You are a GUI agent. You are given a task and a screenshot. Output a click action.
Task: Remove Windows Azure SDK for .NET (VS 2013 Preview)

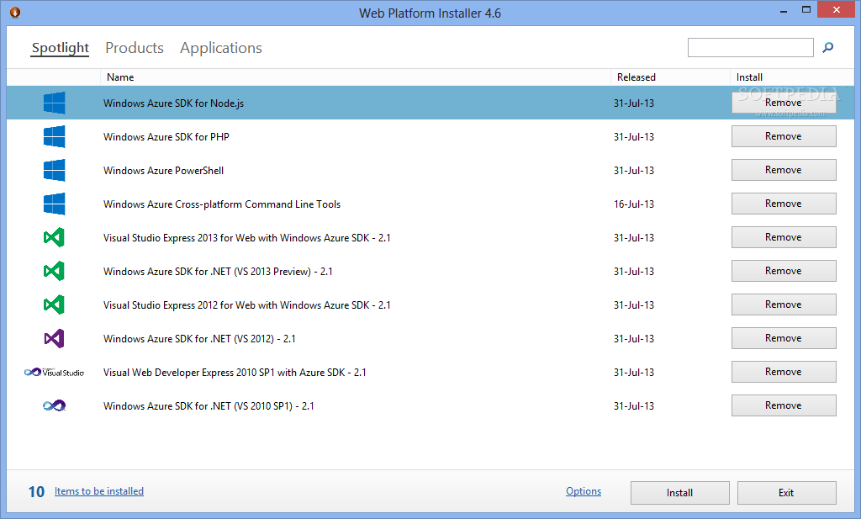(784, 271)
